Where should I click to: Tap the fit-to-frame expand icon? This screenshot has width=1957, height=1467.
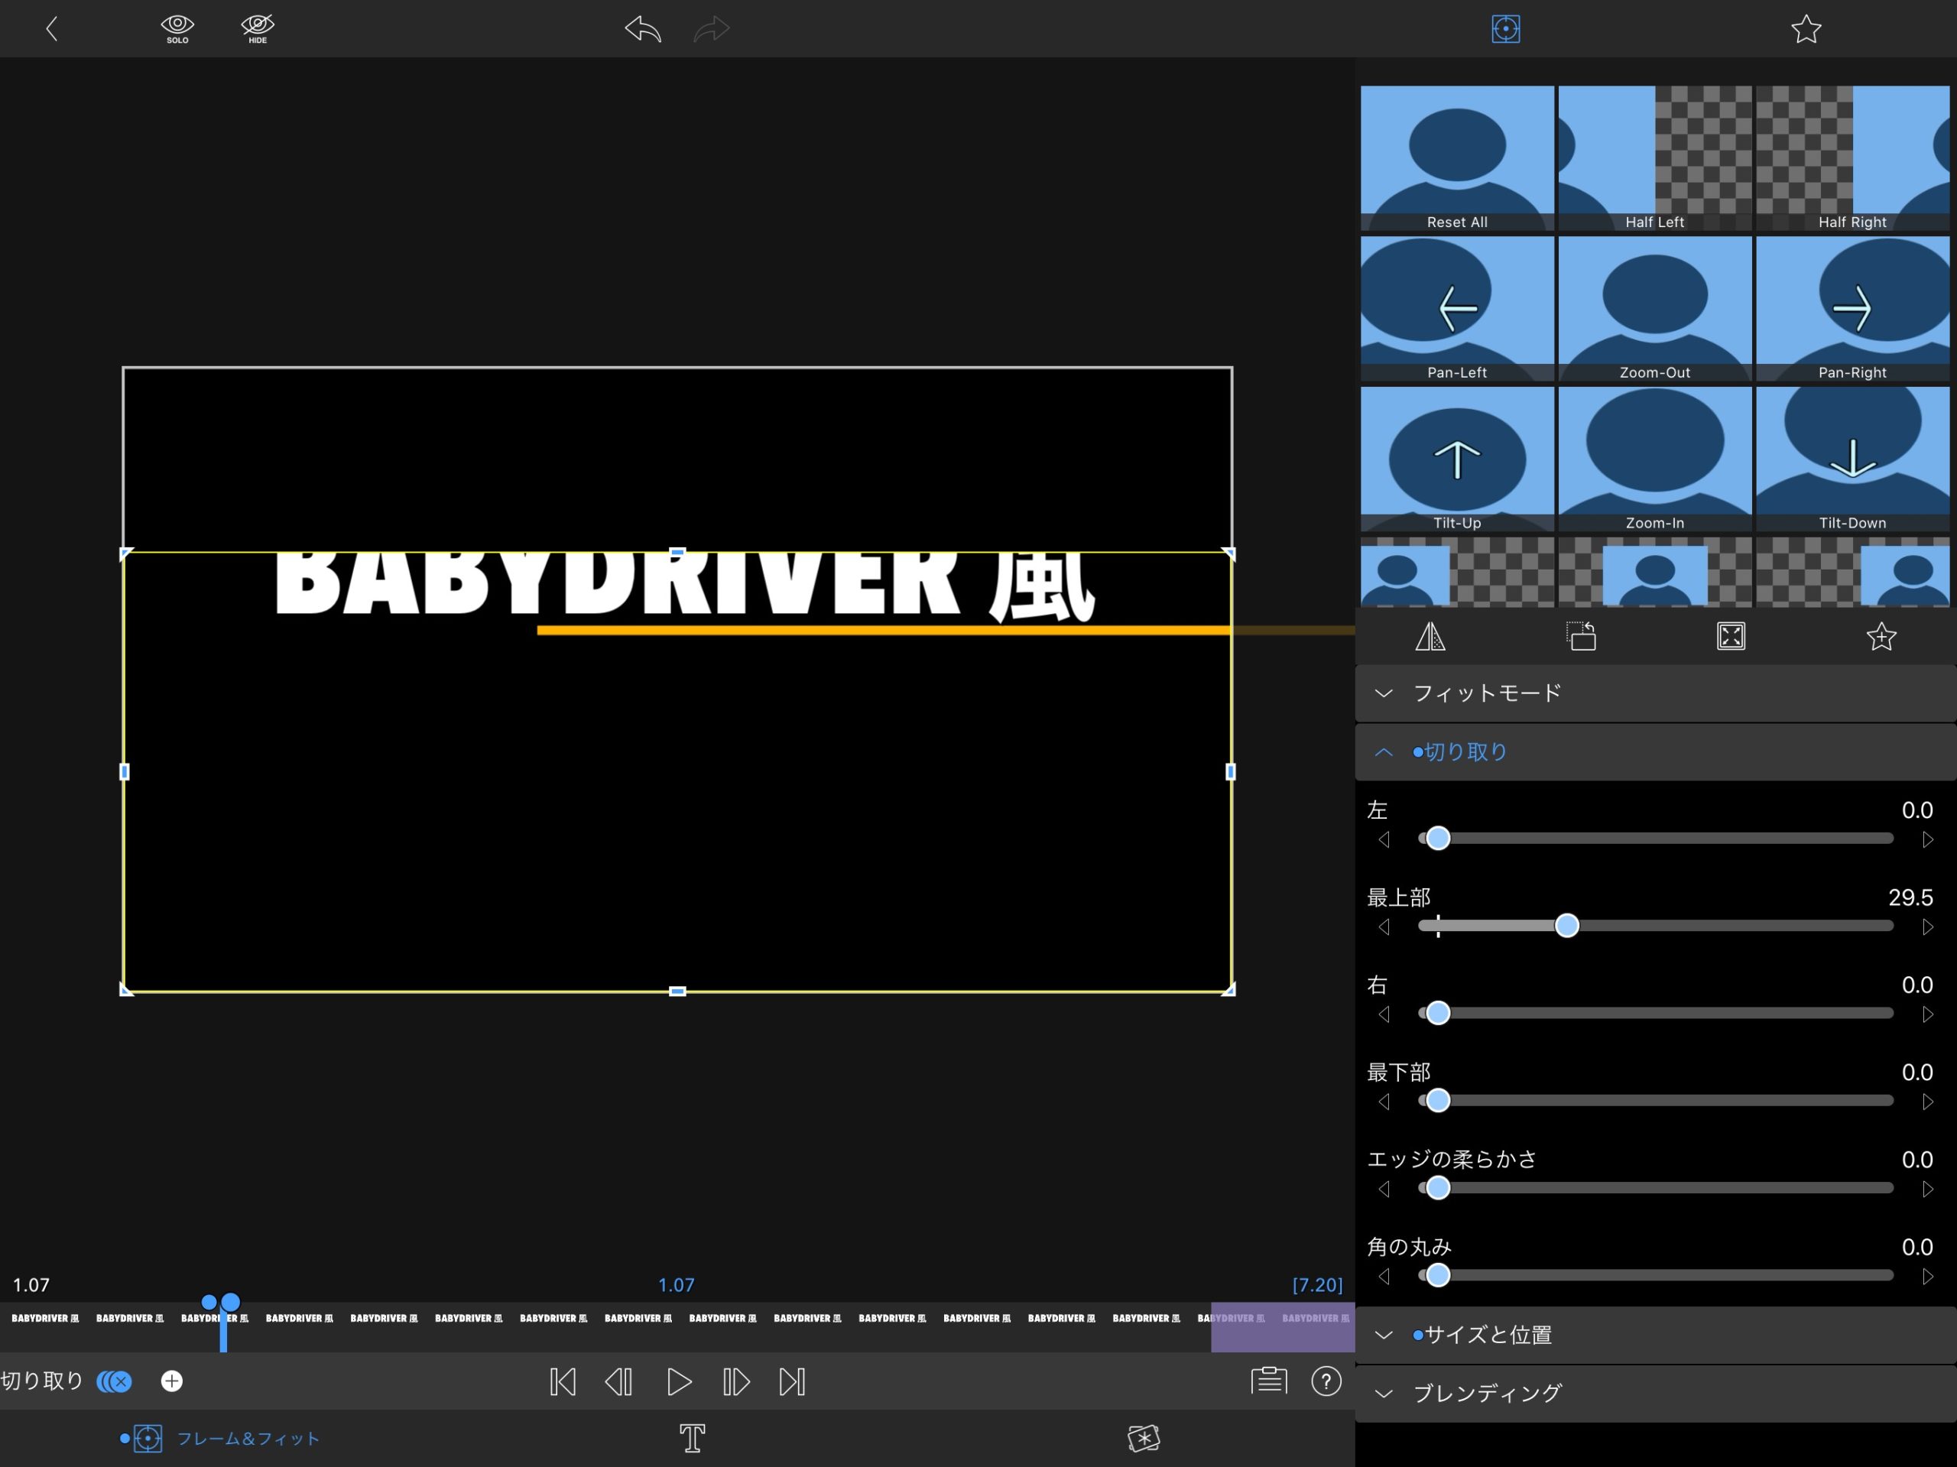click(1731, 636)
